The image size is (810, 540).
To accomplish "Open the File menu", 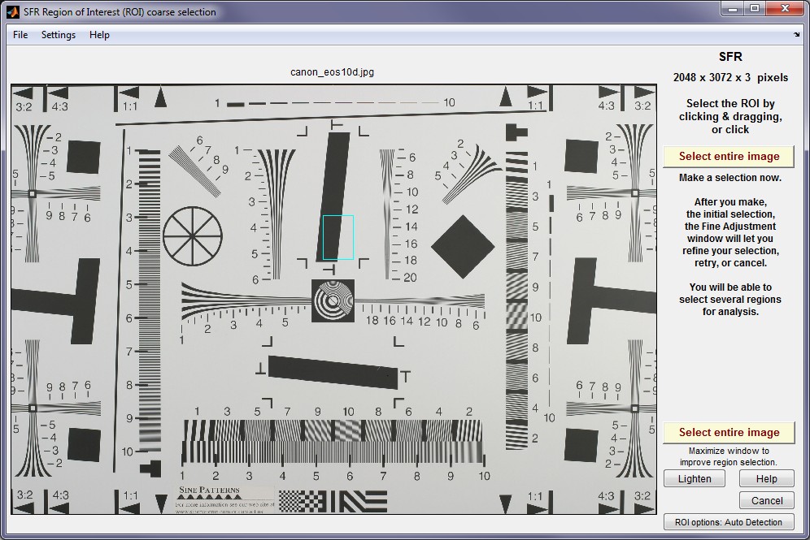I will [x=20, y=35].
